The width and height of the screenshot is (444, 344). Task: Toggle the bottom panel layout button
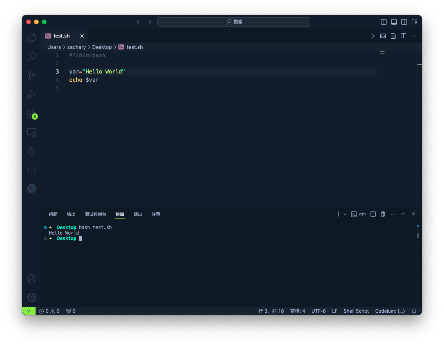point(394,22)
